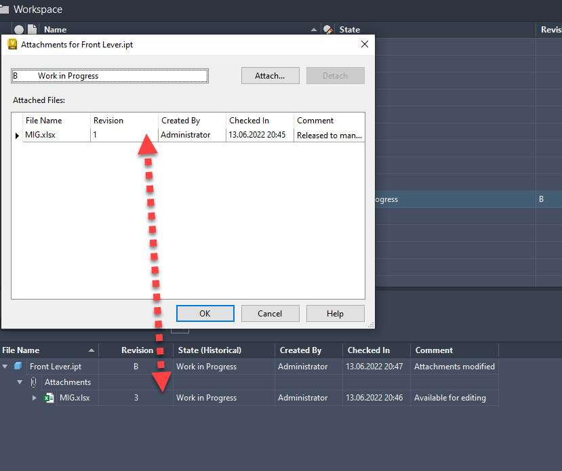Click the yellow Vault icon in the dialog title
562x471 pixels.
coord(13,44)
